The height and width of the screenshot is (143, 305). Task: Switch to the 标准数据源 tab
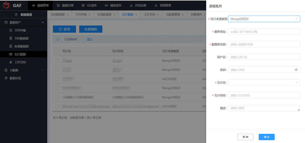coord(104,15)
